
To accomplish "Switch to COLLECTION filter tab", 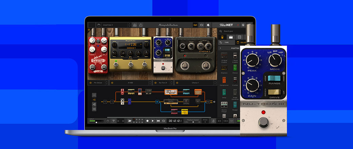I will click(241, 42).
